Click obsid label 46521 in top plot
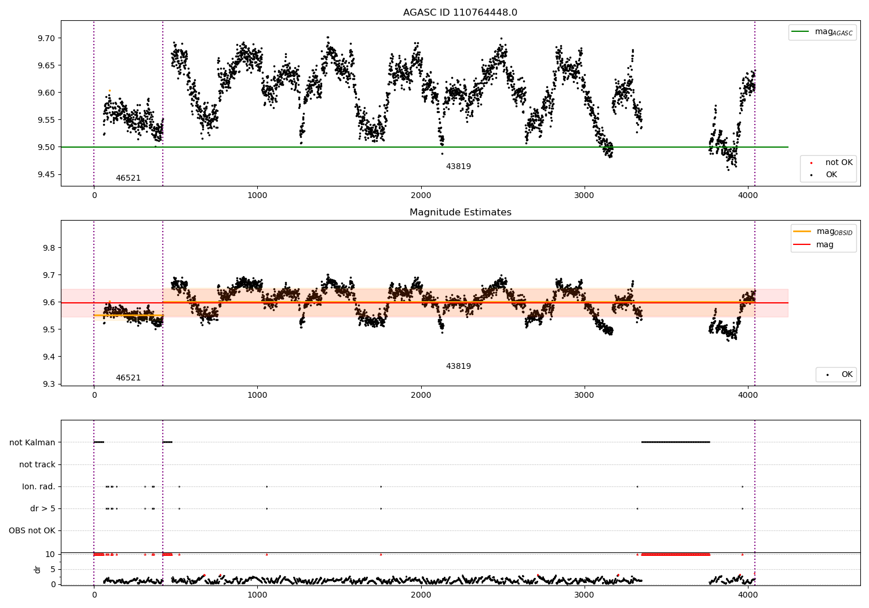Screen dimensions: 869x608 128,178
